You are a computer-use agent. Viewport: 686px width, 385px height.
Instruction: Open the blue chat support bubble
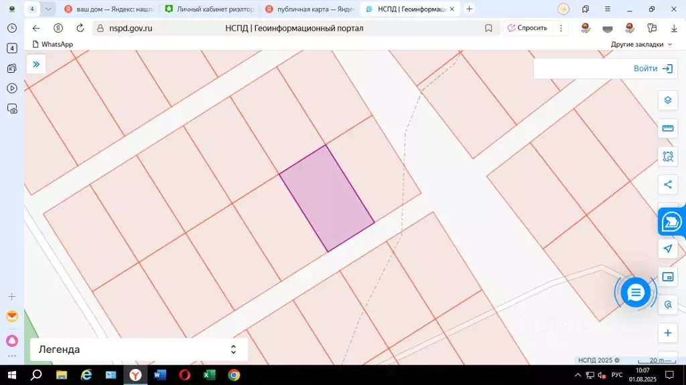(x=635, y=293)
